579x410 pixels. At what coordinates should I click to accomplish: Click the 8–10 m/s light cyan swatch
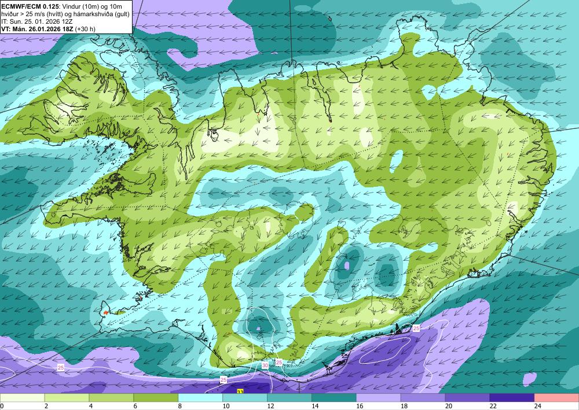[200, 398]
